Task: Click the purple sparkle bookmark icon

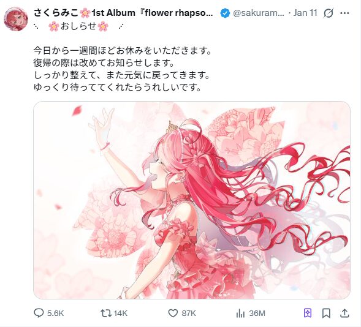Action: point(308,313)
